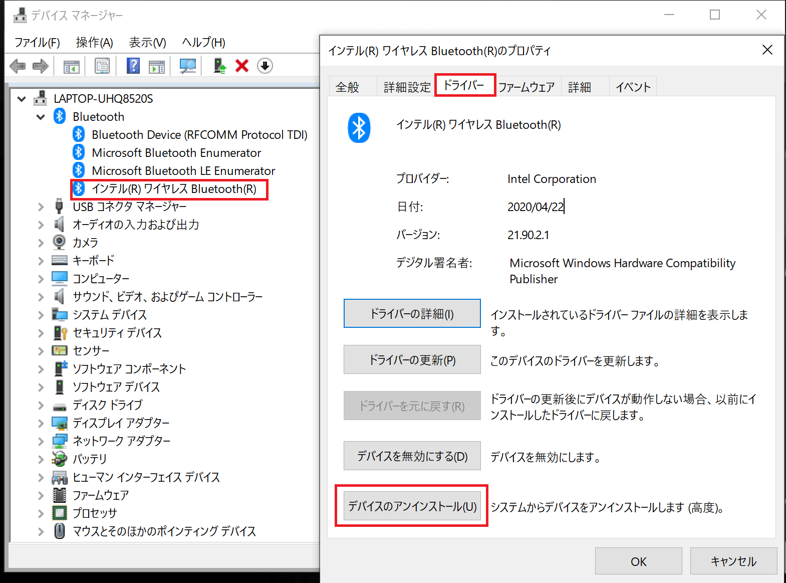
Task: Click the ドライバーの詳細(I) button
Action: (x=412, y=314)
